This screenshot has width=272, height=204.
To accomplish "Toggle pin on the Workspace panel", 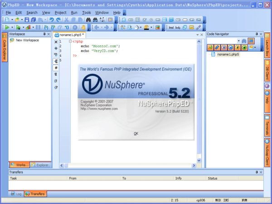I will [44, 34].
